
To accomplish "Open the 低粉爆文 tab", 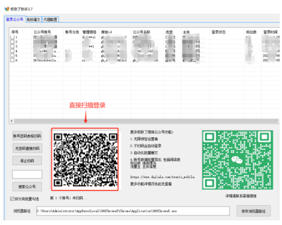I will pos(33,20).
